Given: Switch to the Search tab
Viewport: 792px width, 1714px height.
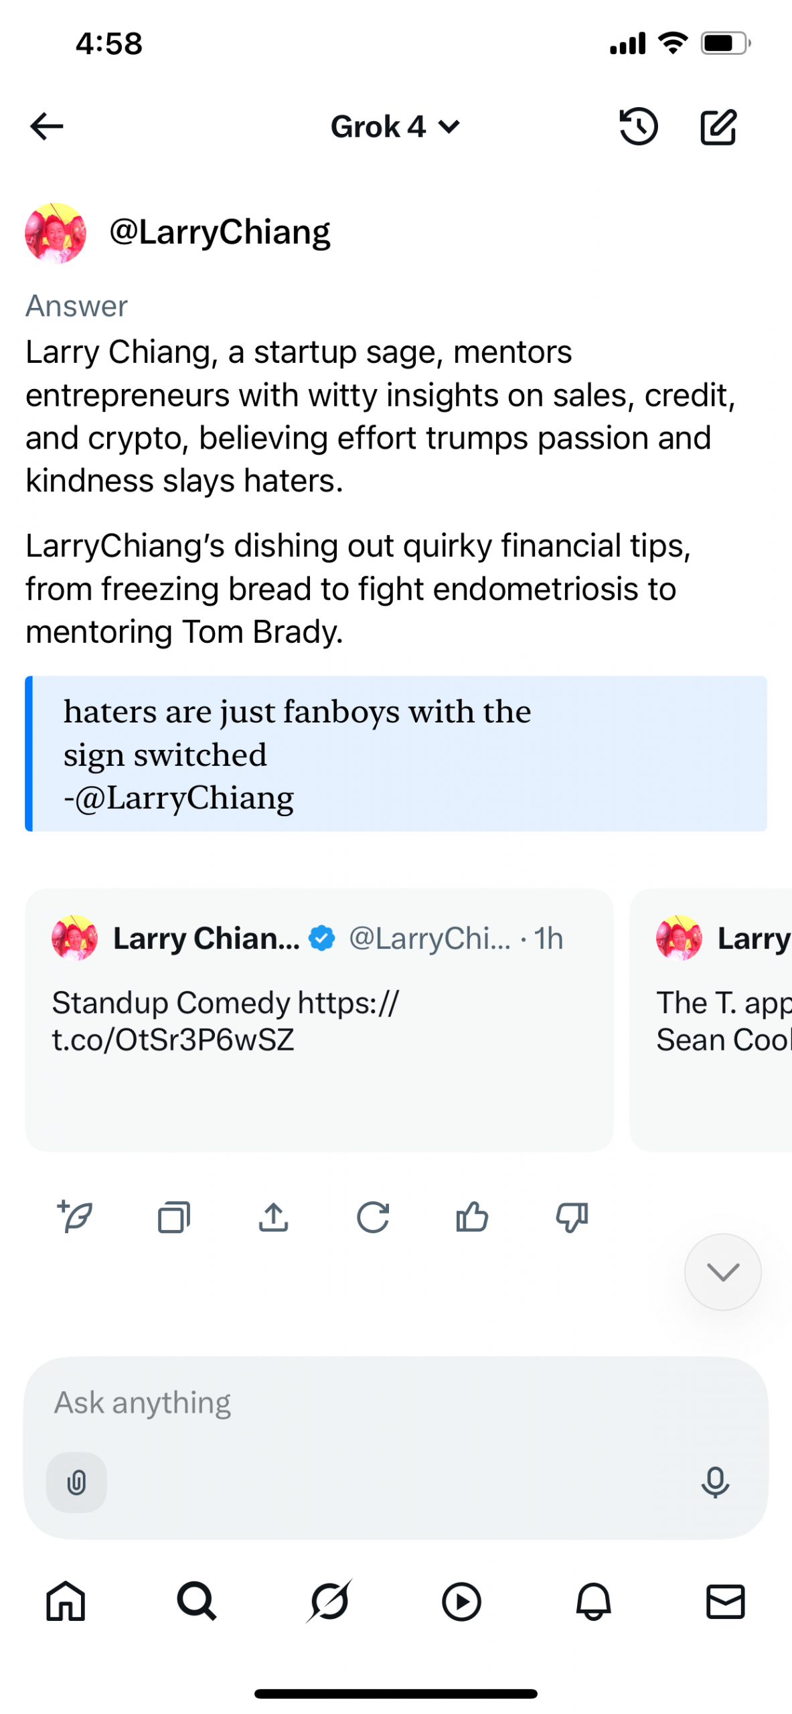Looking at the screenshot, I should tap(197, 1602).
